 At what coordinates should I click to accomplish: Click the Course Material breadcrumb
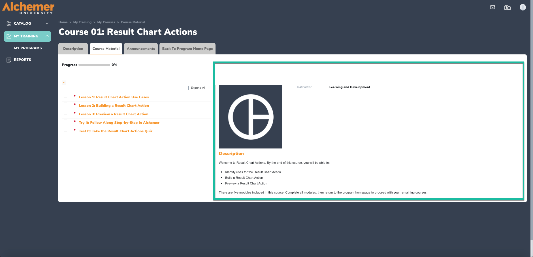(x=133, y=22)
